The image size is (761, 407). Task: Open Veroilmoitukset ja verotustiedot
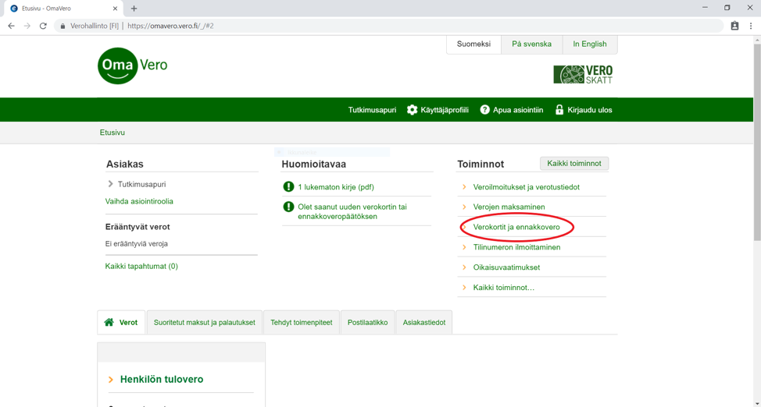click(x=526, y=187)
